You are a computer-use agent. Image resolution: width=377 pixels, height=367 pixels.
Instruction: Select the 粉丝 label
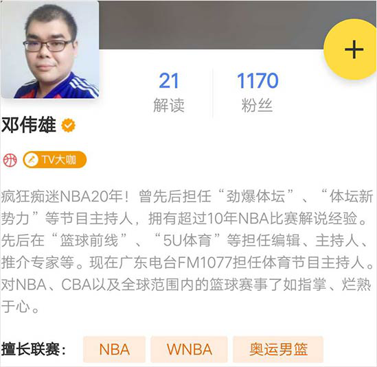257,105
